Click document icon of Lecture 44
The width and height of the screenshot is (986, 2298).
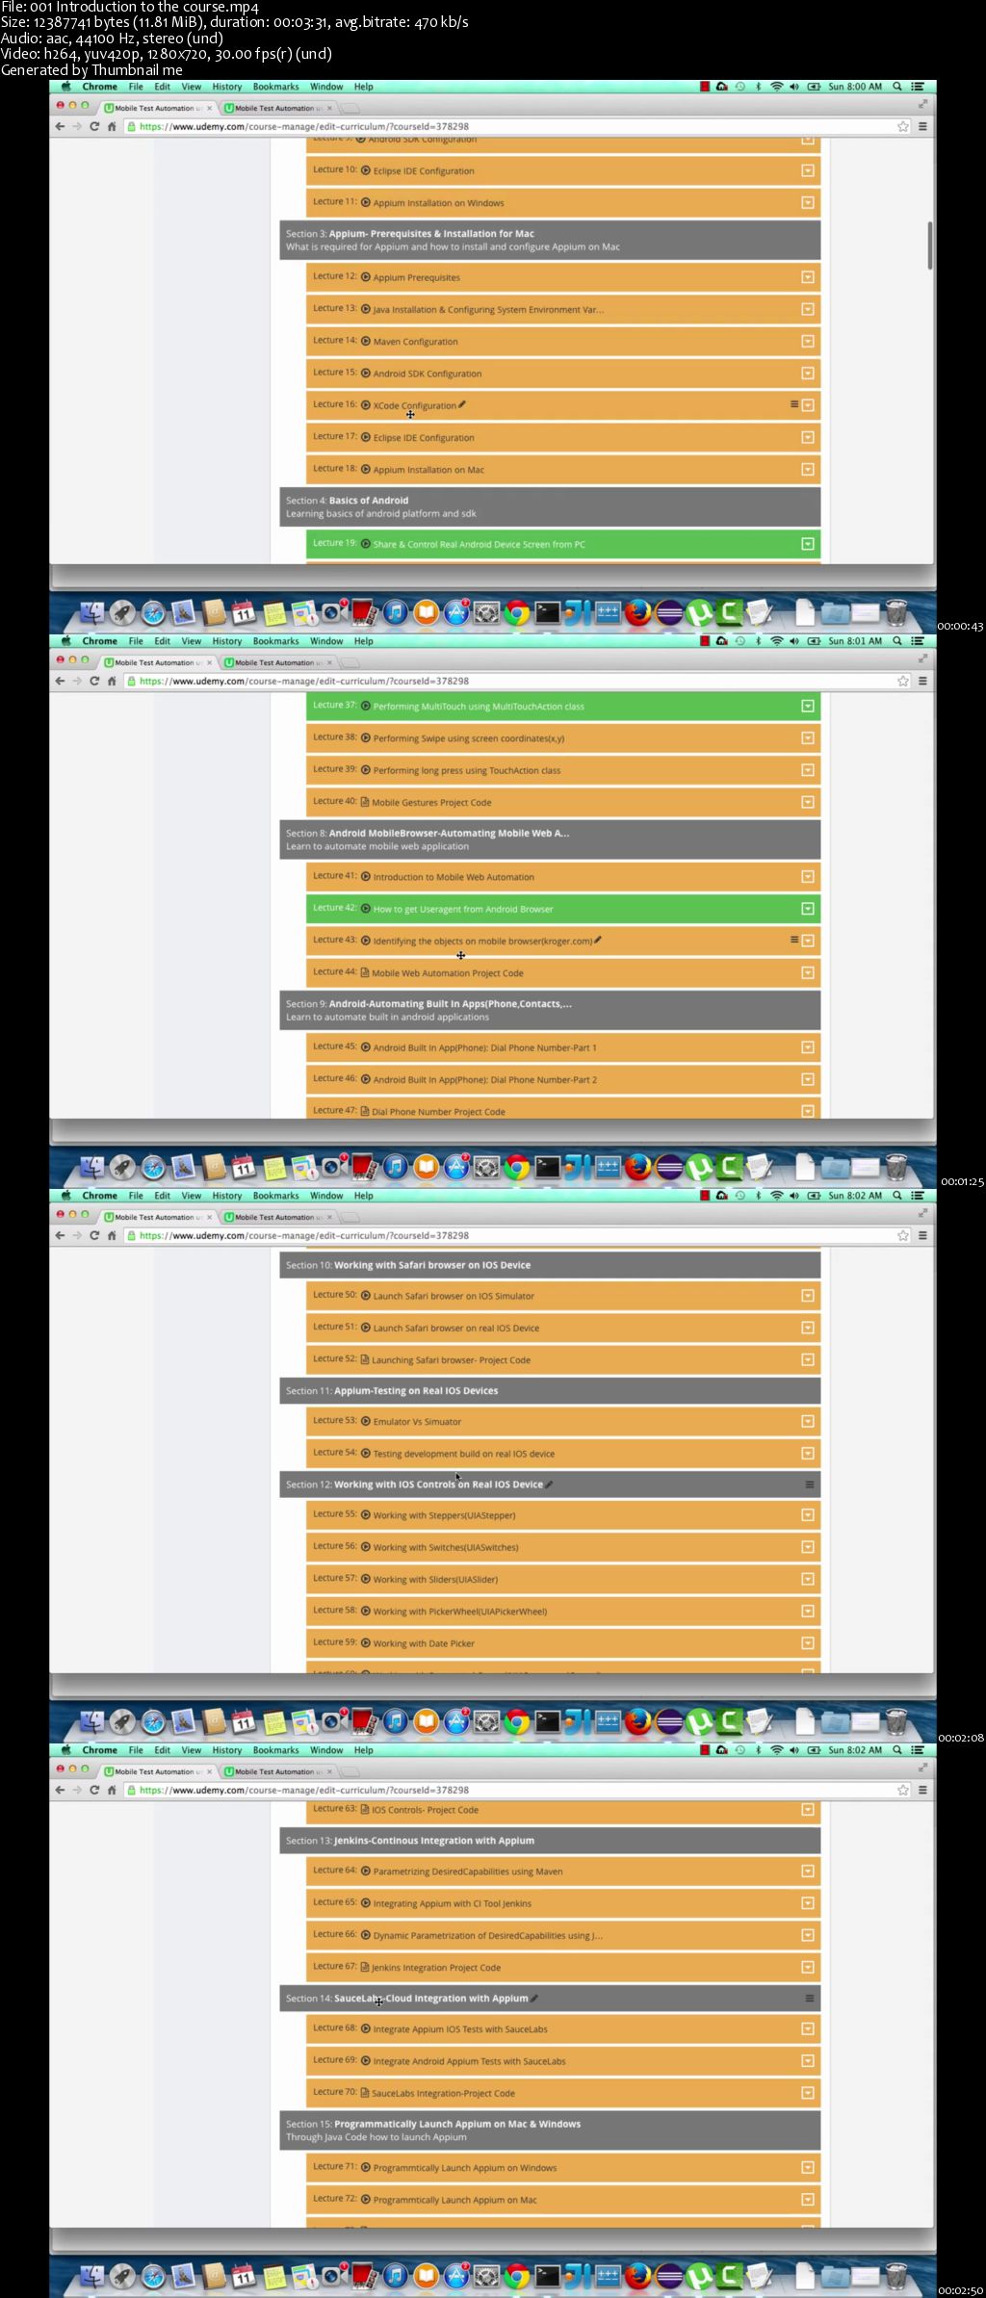tap(365, 972)
